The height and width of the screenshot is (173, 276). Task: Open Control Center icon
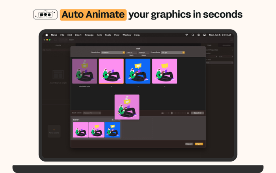pos(205,35)
